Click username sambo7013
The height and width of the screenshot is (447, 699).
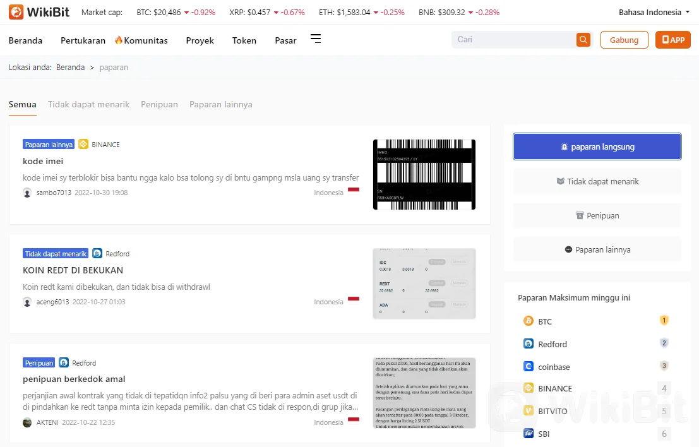click(54, 193)
